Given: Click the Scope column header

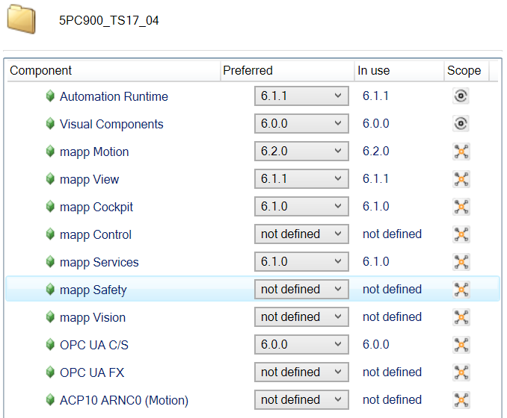Looking at the screenshot, I should 464,71.
